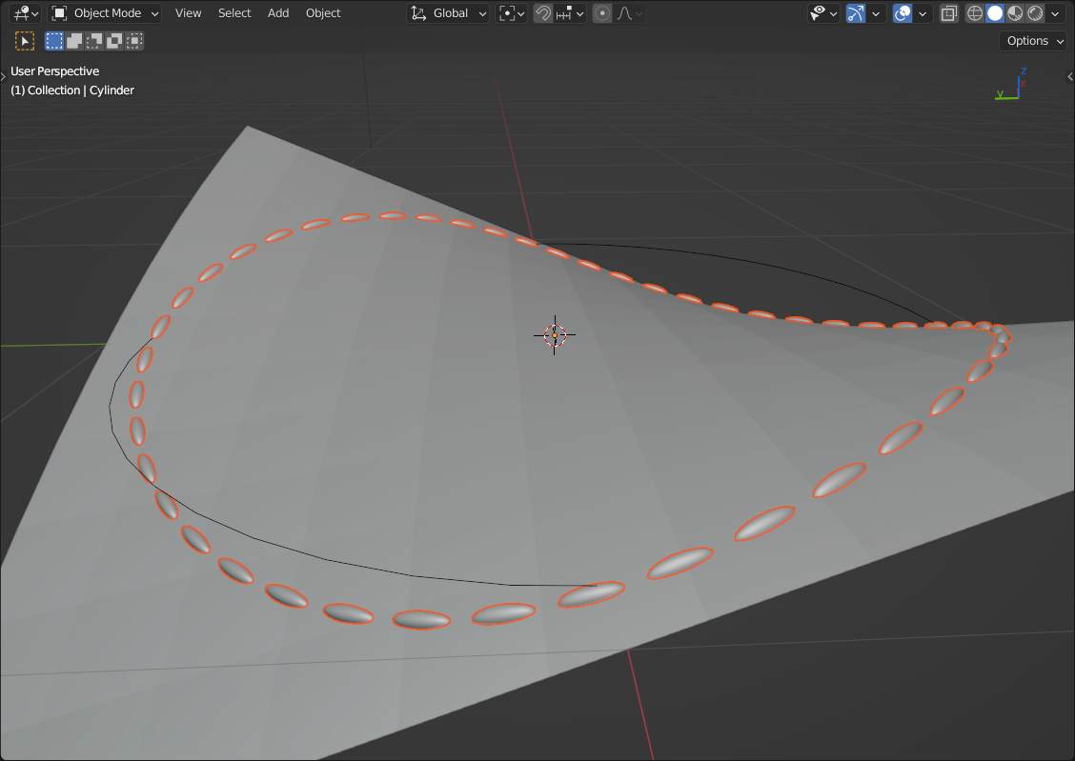Toggle X-Ray mode

tap(948, 13)
